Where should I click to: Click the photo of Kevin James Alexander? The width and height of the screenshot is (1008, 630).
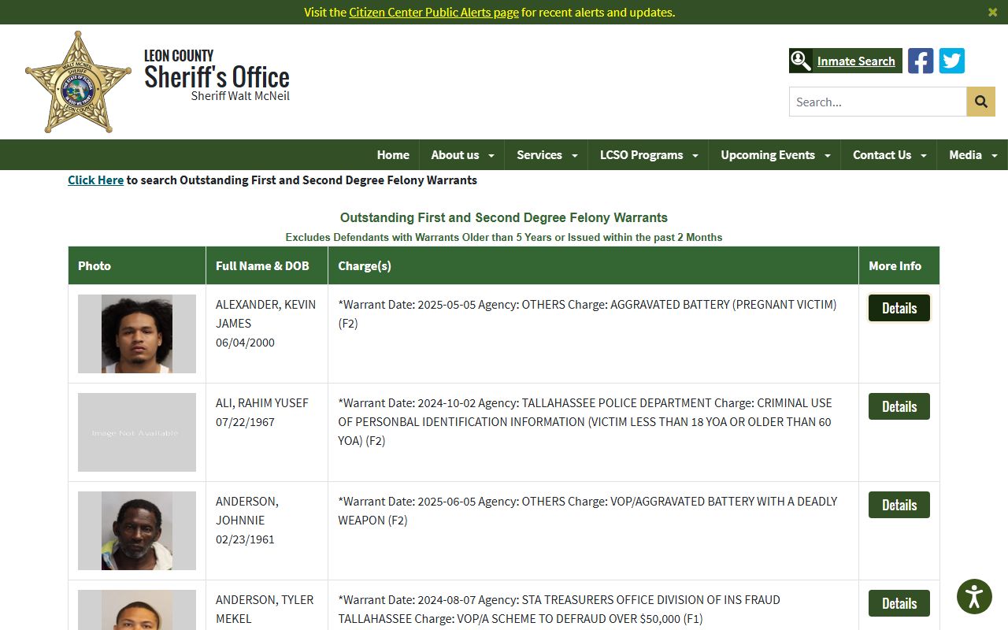click(x=137, y=334)
